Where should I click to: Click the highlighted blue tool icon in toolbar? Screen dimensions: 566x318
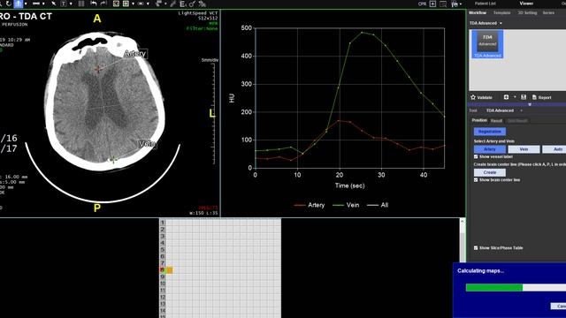[x=18, y=4]
